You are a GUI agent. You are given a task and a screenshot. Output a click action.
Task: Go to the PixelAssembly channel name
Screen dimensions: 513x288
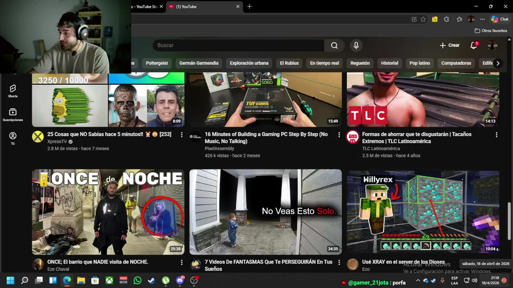coord(220,148)
